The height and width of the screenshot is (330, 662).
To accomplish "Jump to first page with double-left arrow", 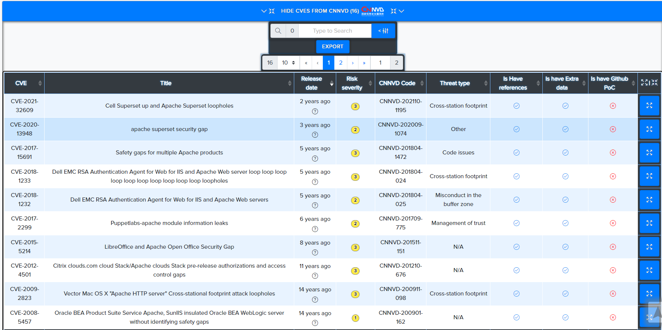I will click(x=306, y=63).
